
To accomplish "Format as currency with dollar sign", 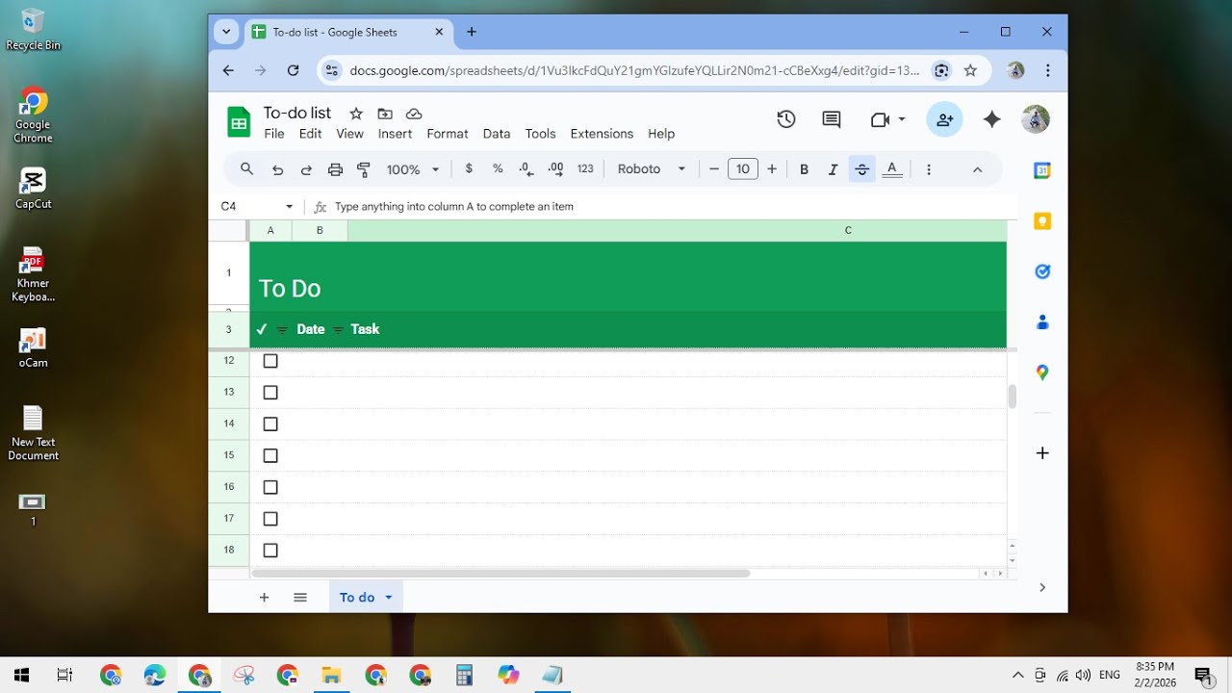I will 469,168.
